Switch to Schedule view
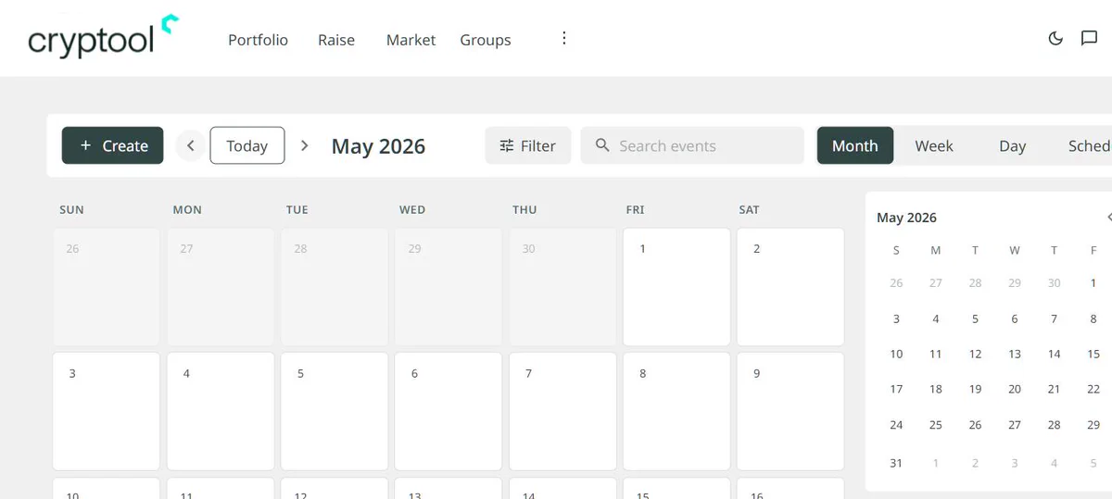Screen dimensions: 1112x499 [1088, 145]
